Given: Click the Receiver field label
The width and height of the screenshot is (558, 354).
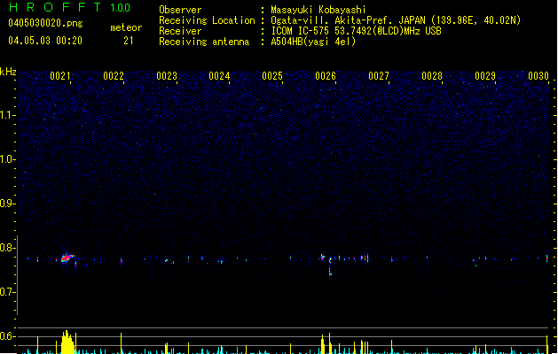Looking at the screenshot, I should (x=180, y=31).
